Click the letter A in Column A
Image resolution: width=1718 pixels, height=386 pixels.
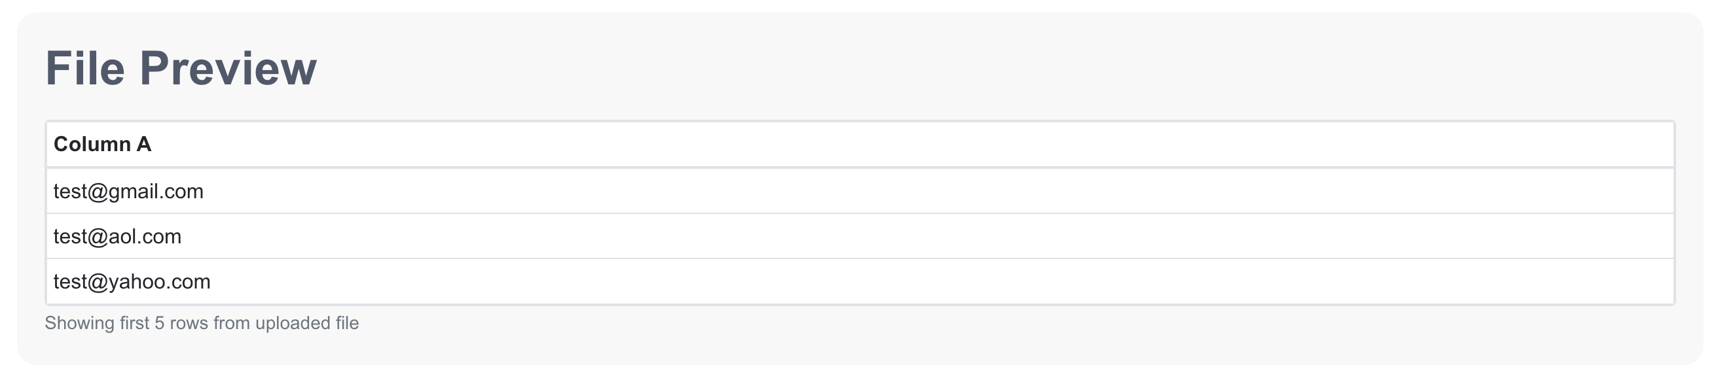click(x=144, y=144)
